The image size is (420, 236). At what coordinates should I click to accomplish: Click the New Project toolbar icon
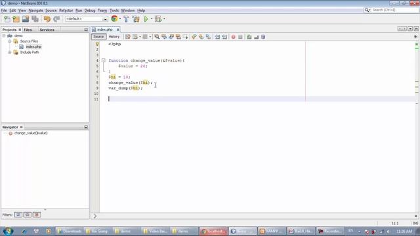[16, 19]
